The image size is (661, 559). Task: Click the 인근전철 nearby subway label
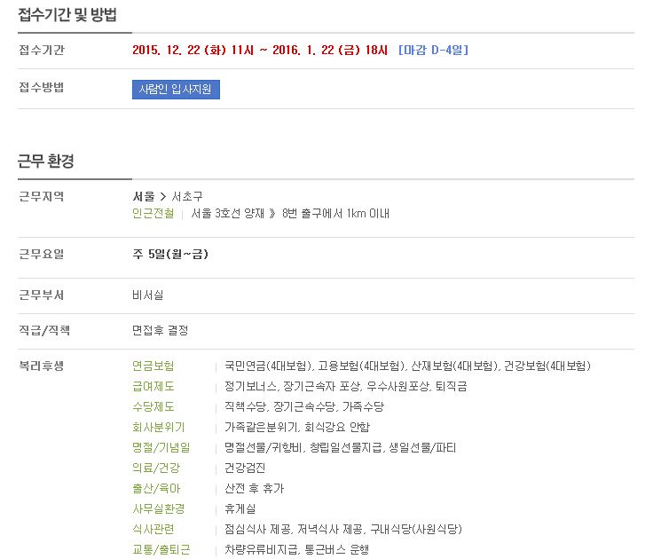click(153, 213)
